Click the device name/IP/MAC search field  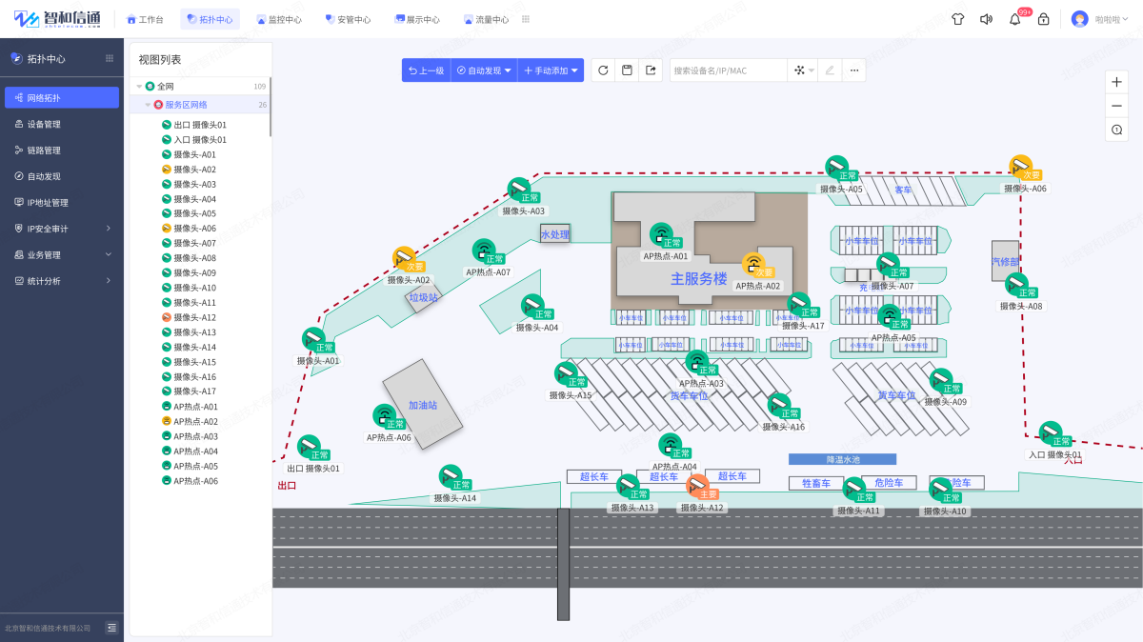pyautogui.click(x=728, y=70)
